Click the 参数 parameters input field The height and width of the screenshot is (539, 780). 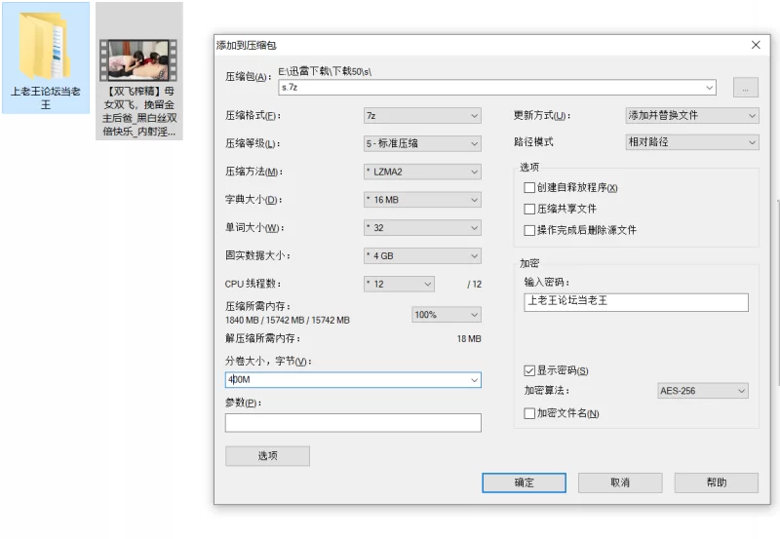(353, 423)
